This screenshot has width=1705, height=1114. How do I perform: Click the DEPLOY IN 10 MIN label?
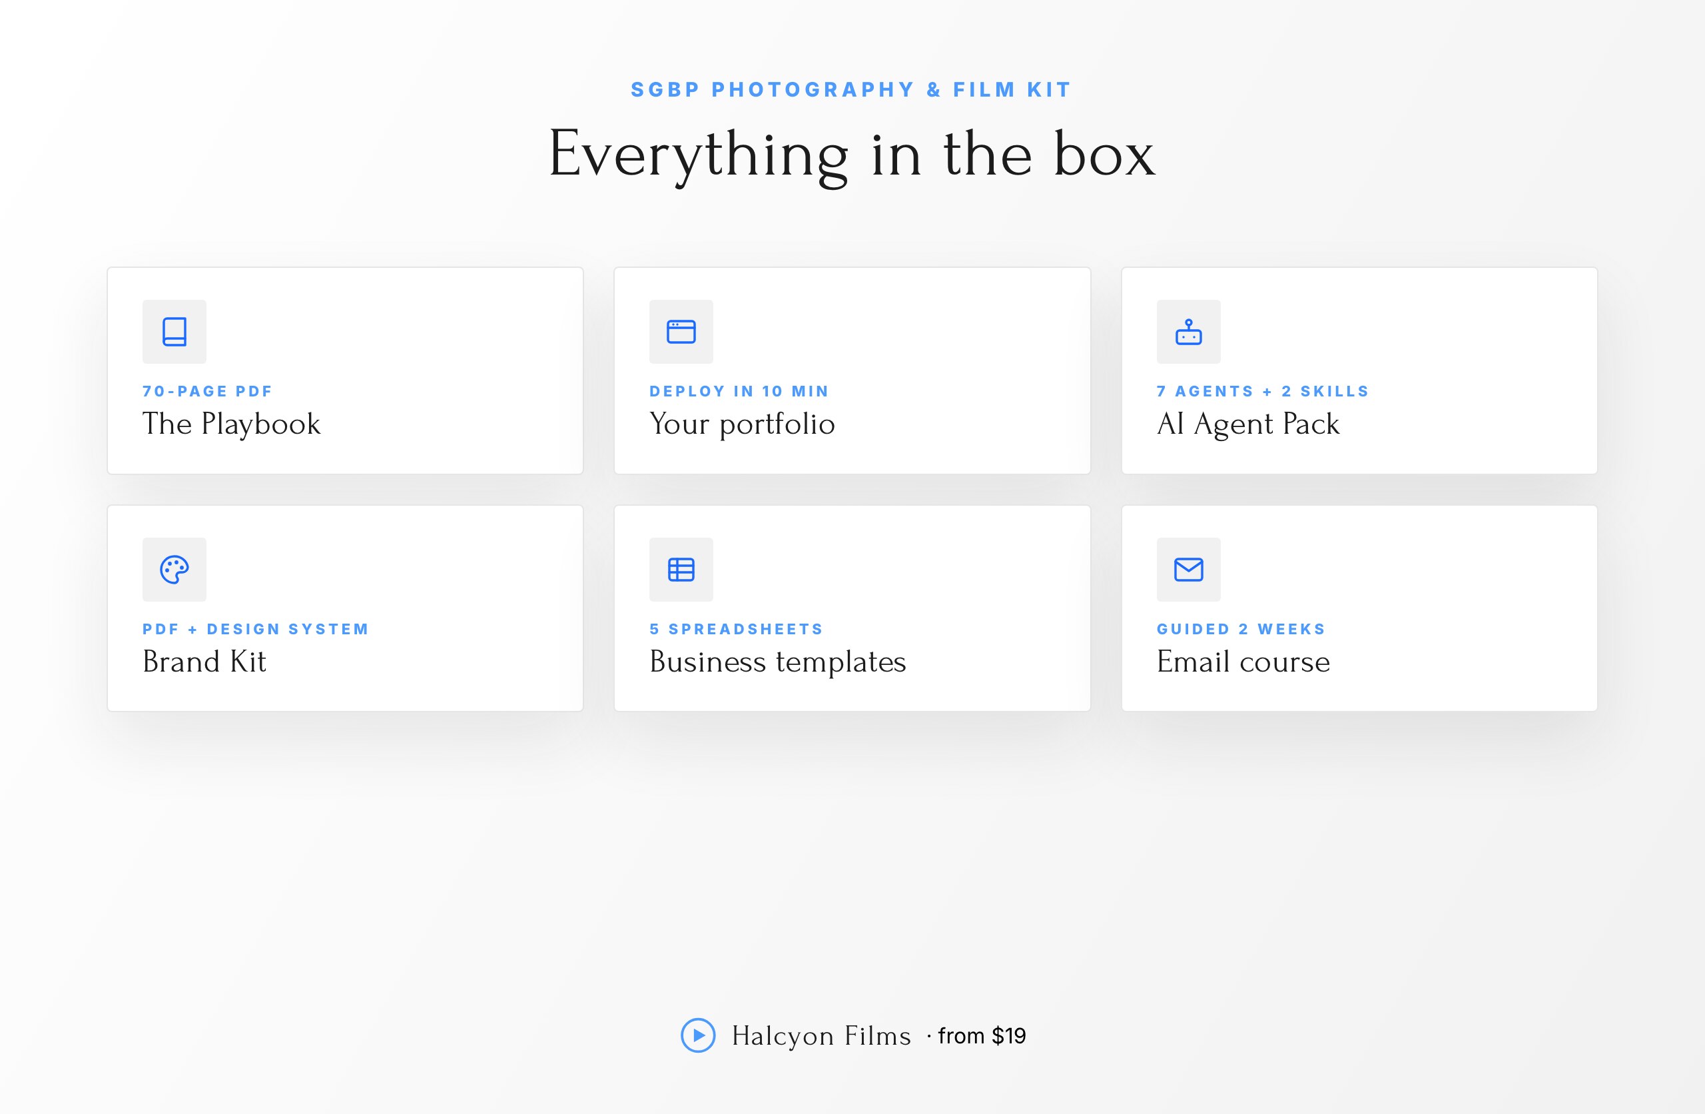pos(739,391)
